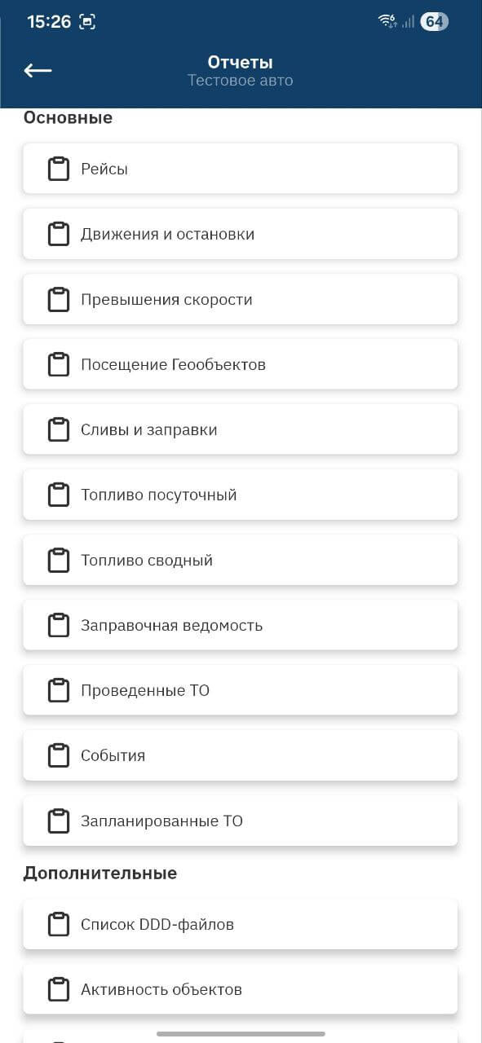
Task: Tap the Дополнительные section header
Action: tap(100, 873)
